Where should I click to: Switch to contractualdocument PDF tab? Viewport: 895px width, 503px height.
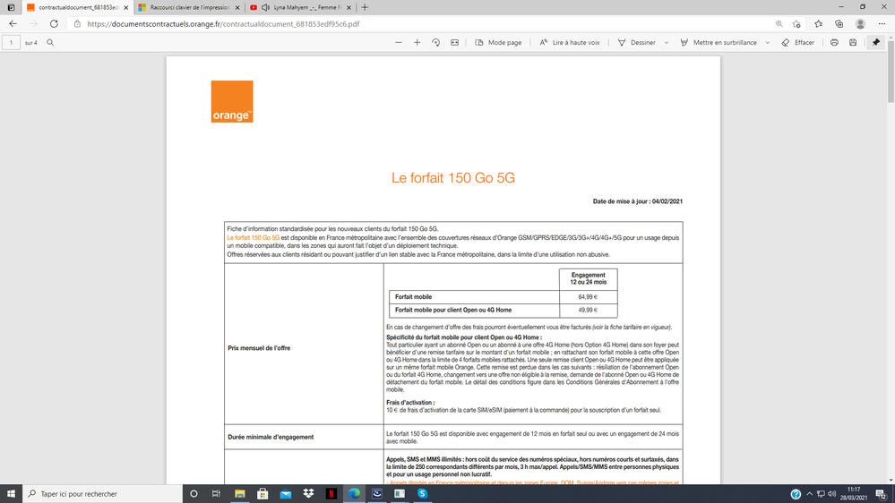[78, 7]
